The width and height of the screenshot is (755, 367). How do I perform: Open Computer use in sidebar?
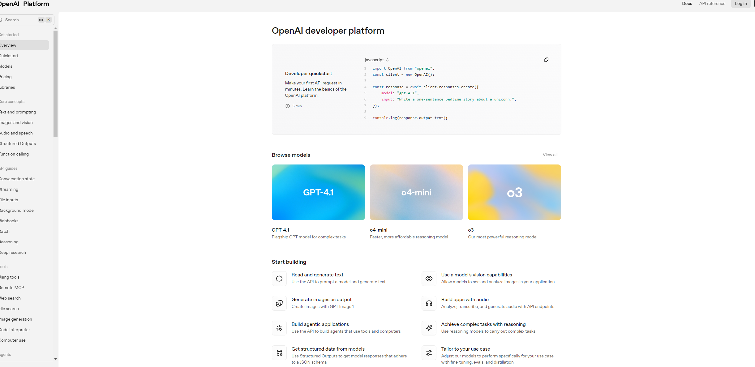[24, 340]
